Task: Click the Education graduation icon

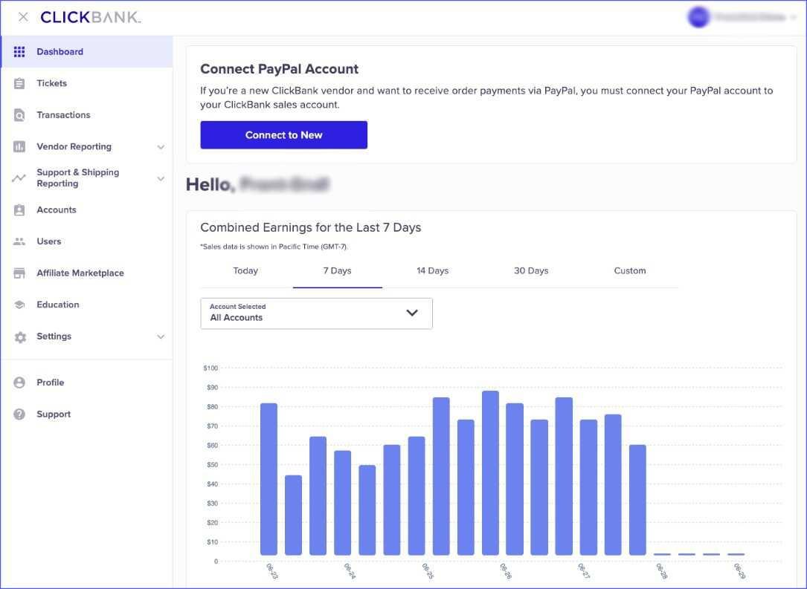Action: pyautogui.click(x=19, y=304)
